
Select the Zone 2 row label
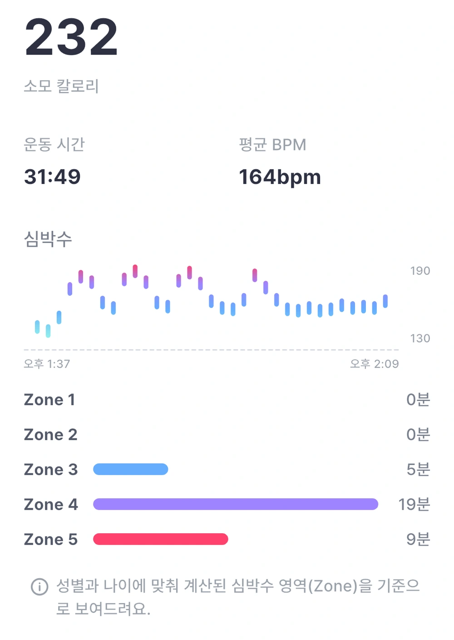50,435
